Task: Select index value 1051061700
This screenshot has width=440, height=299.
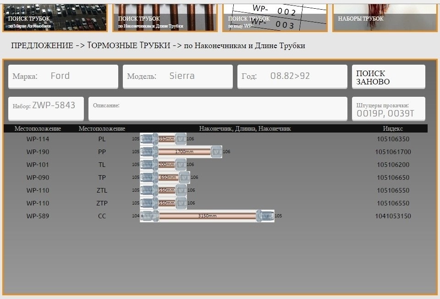Action: [x=393, y=152]
